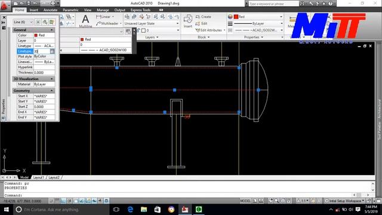Click the Insert block button

(188, 21)
